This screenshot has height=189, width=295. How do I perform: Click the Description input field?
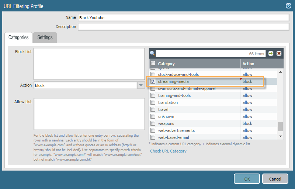coord(183,27)
